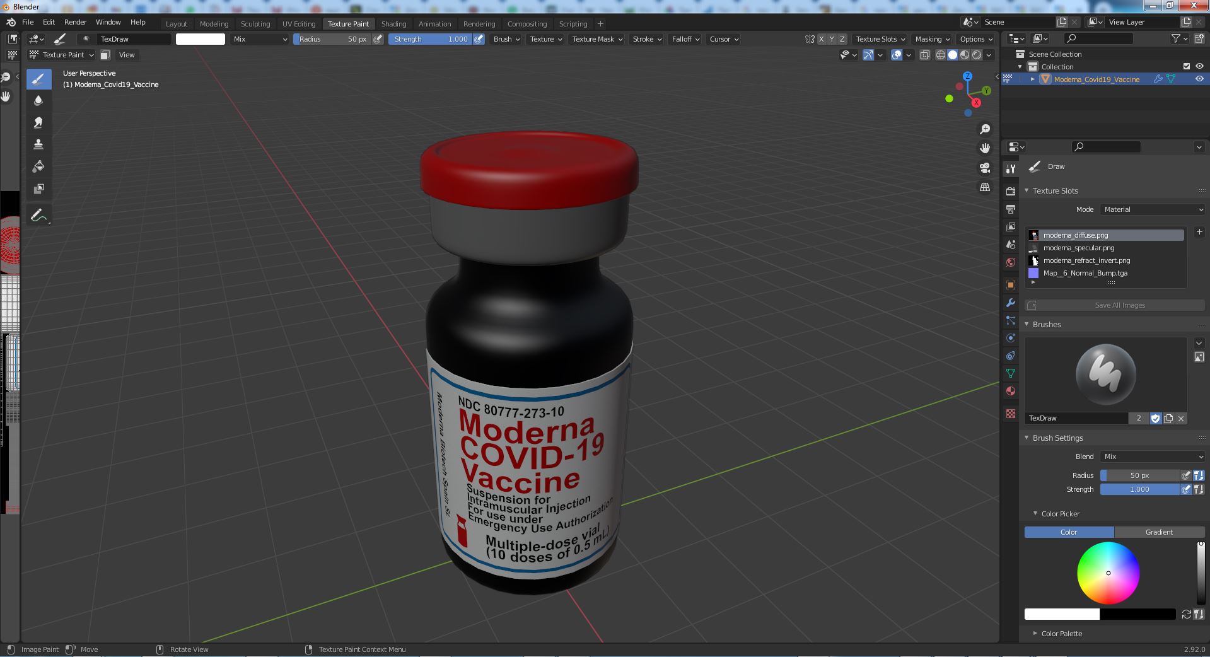This screenshot has width=1210, height=657.
Task: Collapse the Brushes panel
Action: pyautogui.click(x=1027, y=324)
